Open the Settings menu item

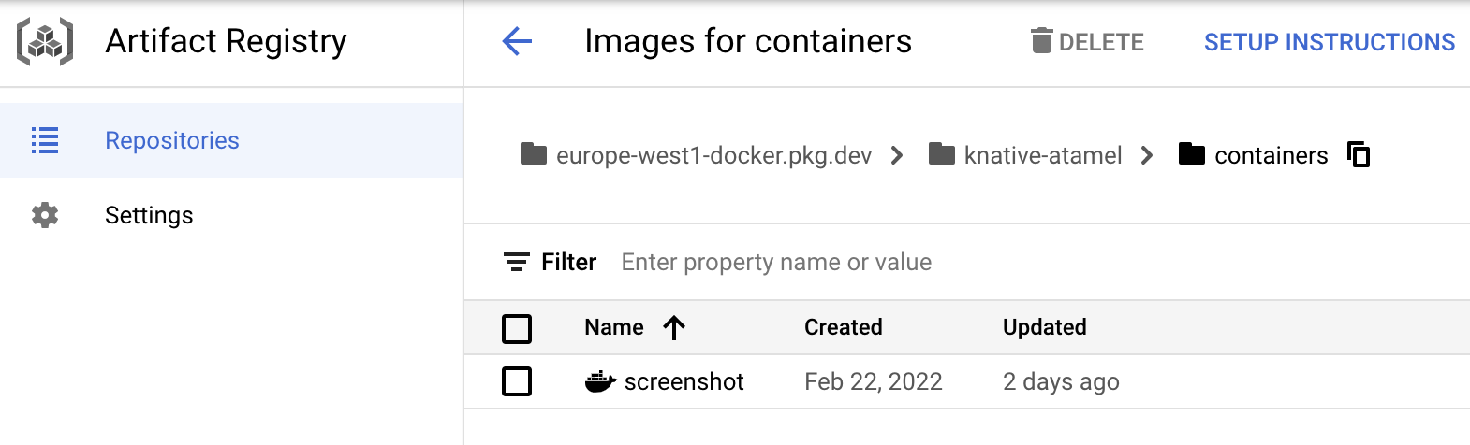pyautogui.click(x=149, y=215)
